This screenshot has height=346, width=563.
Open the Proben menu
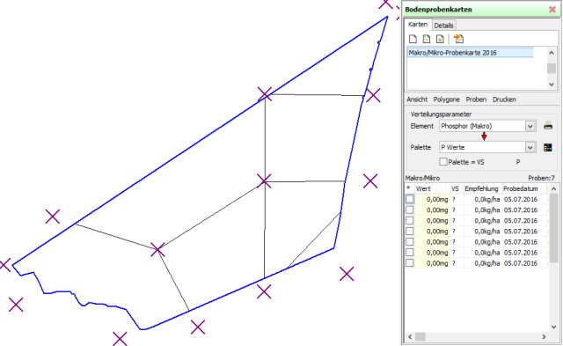click(x=476, y=99)
